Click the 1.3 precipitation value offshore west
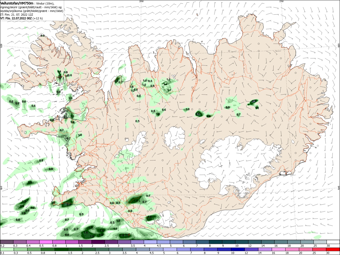Image resolution: width=340 pixels, height=255 pixels. pos(30,182)
